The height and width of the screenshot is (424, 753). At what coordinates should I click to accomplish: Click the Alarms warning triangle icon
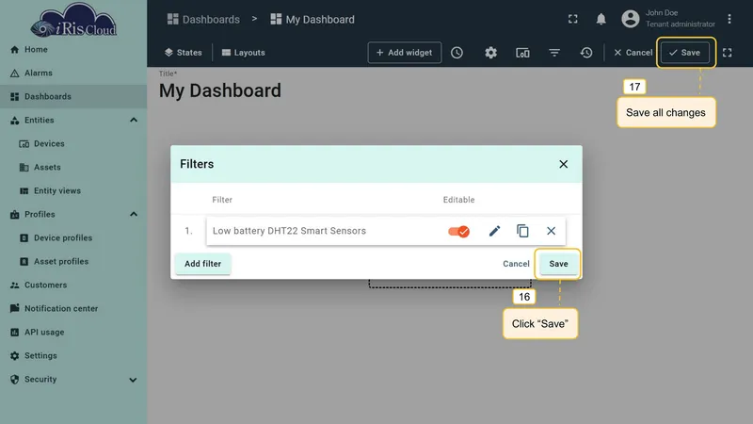click(14, 73)
